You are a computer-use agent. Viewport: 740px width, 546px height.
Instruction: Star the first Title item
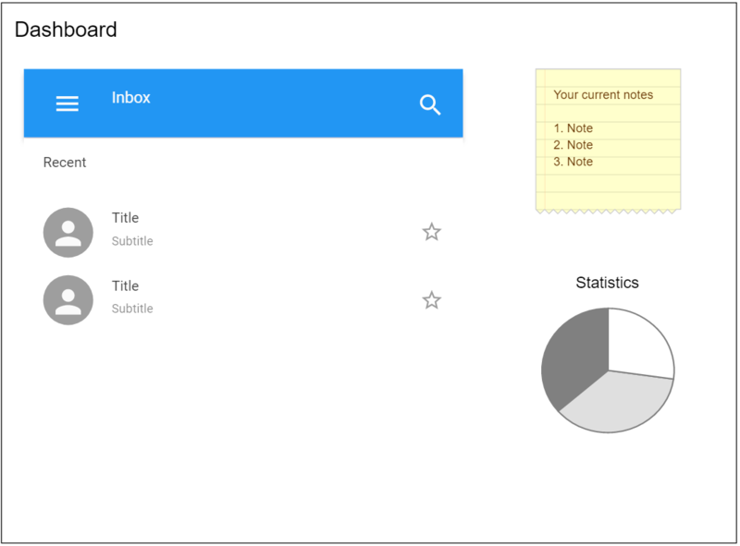point(431,232)
